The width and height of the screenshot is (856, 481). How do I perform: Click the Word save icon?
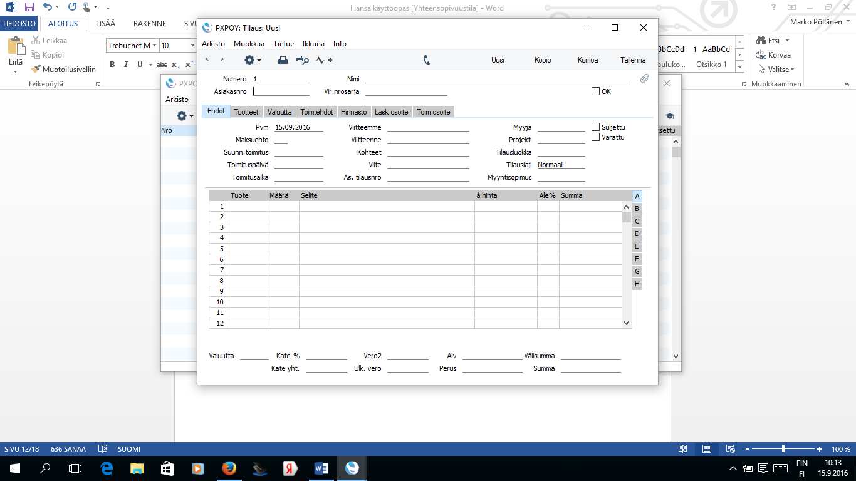point(29,8)
